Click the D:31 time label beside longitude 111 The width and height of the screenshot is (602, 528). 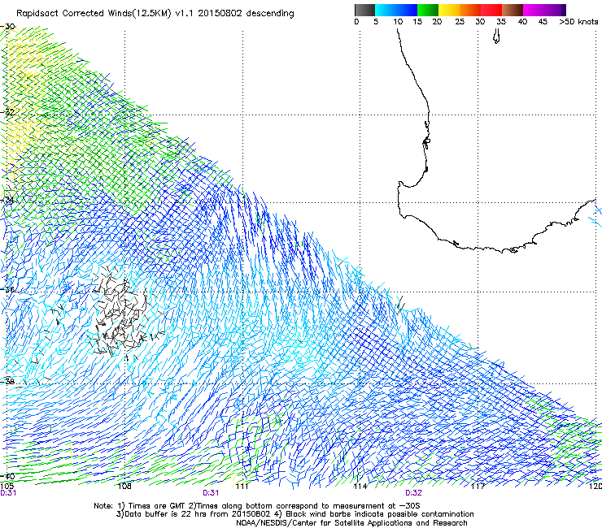211,493
